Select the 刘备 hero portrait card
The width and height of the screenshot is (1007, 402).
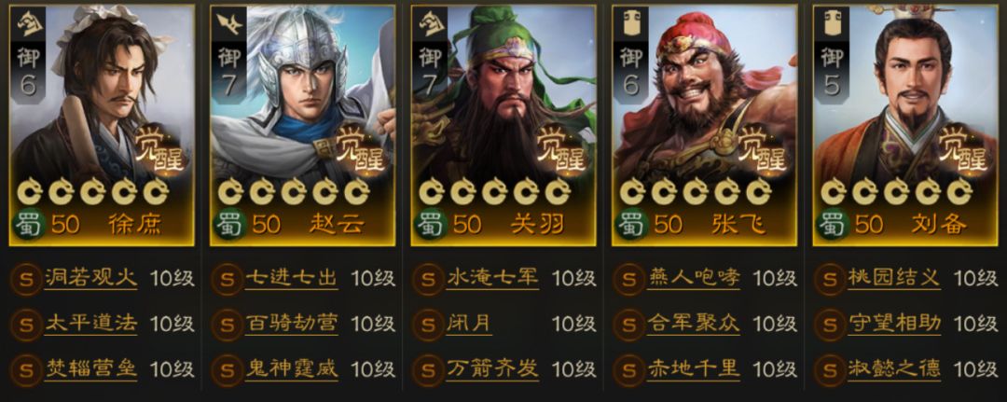[905, 125]
